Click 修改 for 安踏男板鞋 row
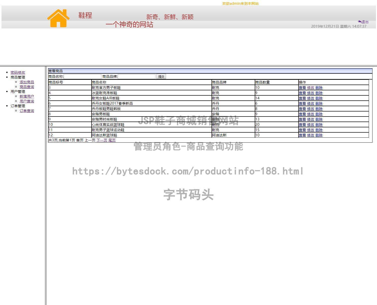This screenshot has width=377, height=305. tap(311, 114)
